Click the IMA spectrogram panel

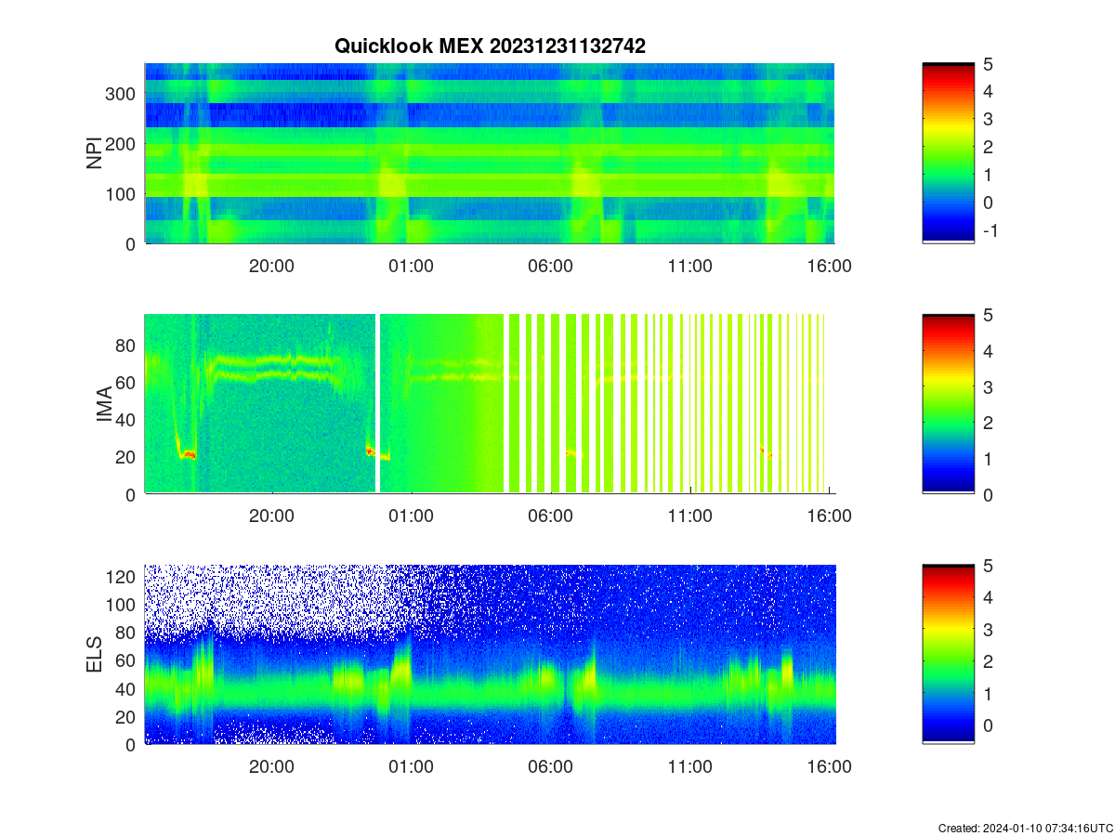pyautogui.click(x=490, y=404)
